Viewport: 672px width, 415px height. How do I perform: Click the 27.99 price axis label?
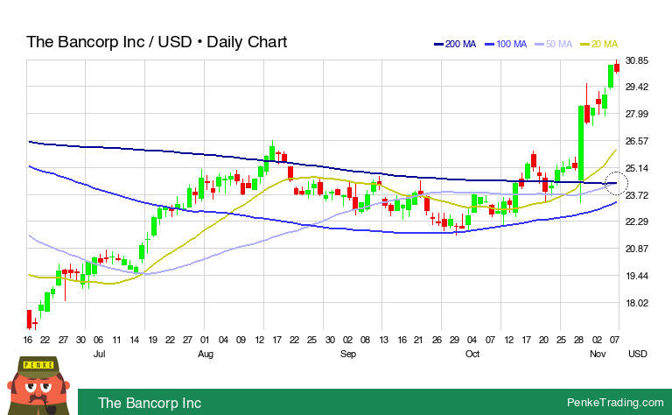pos(636,114)
